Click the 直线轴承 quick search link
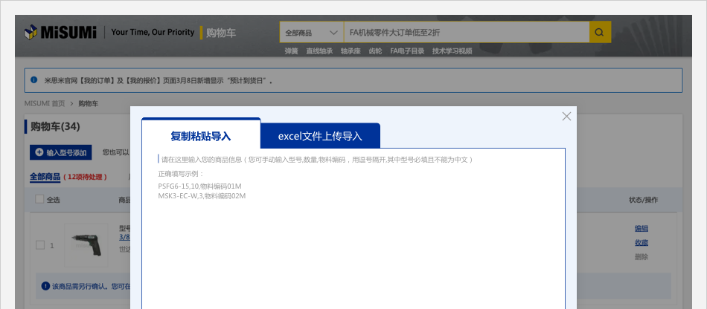 [x=319, y=51]
